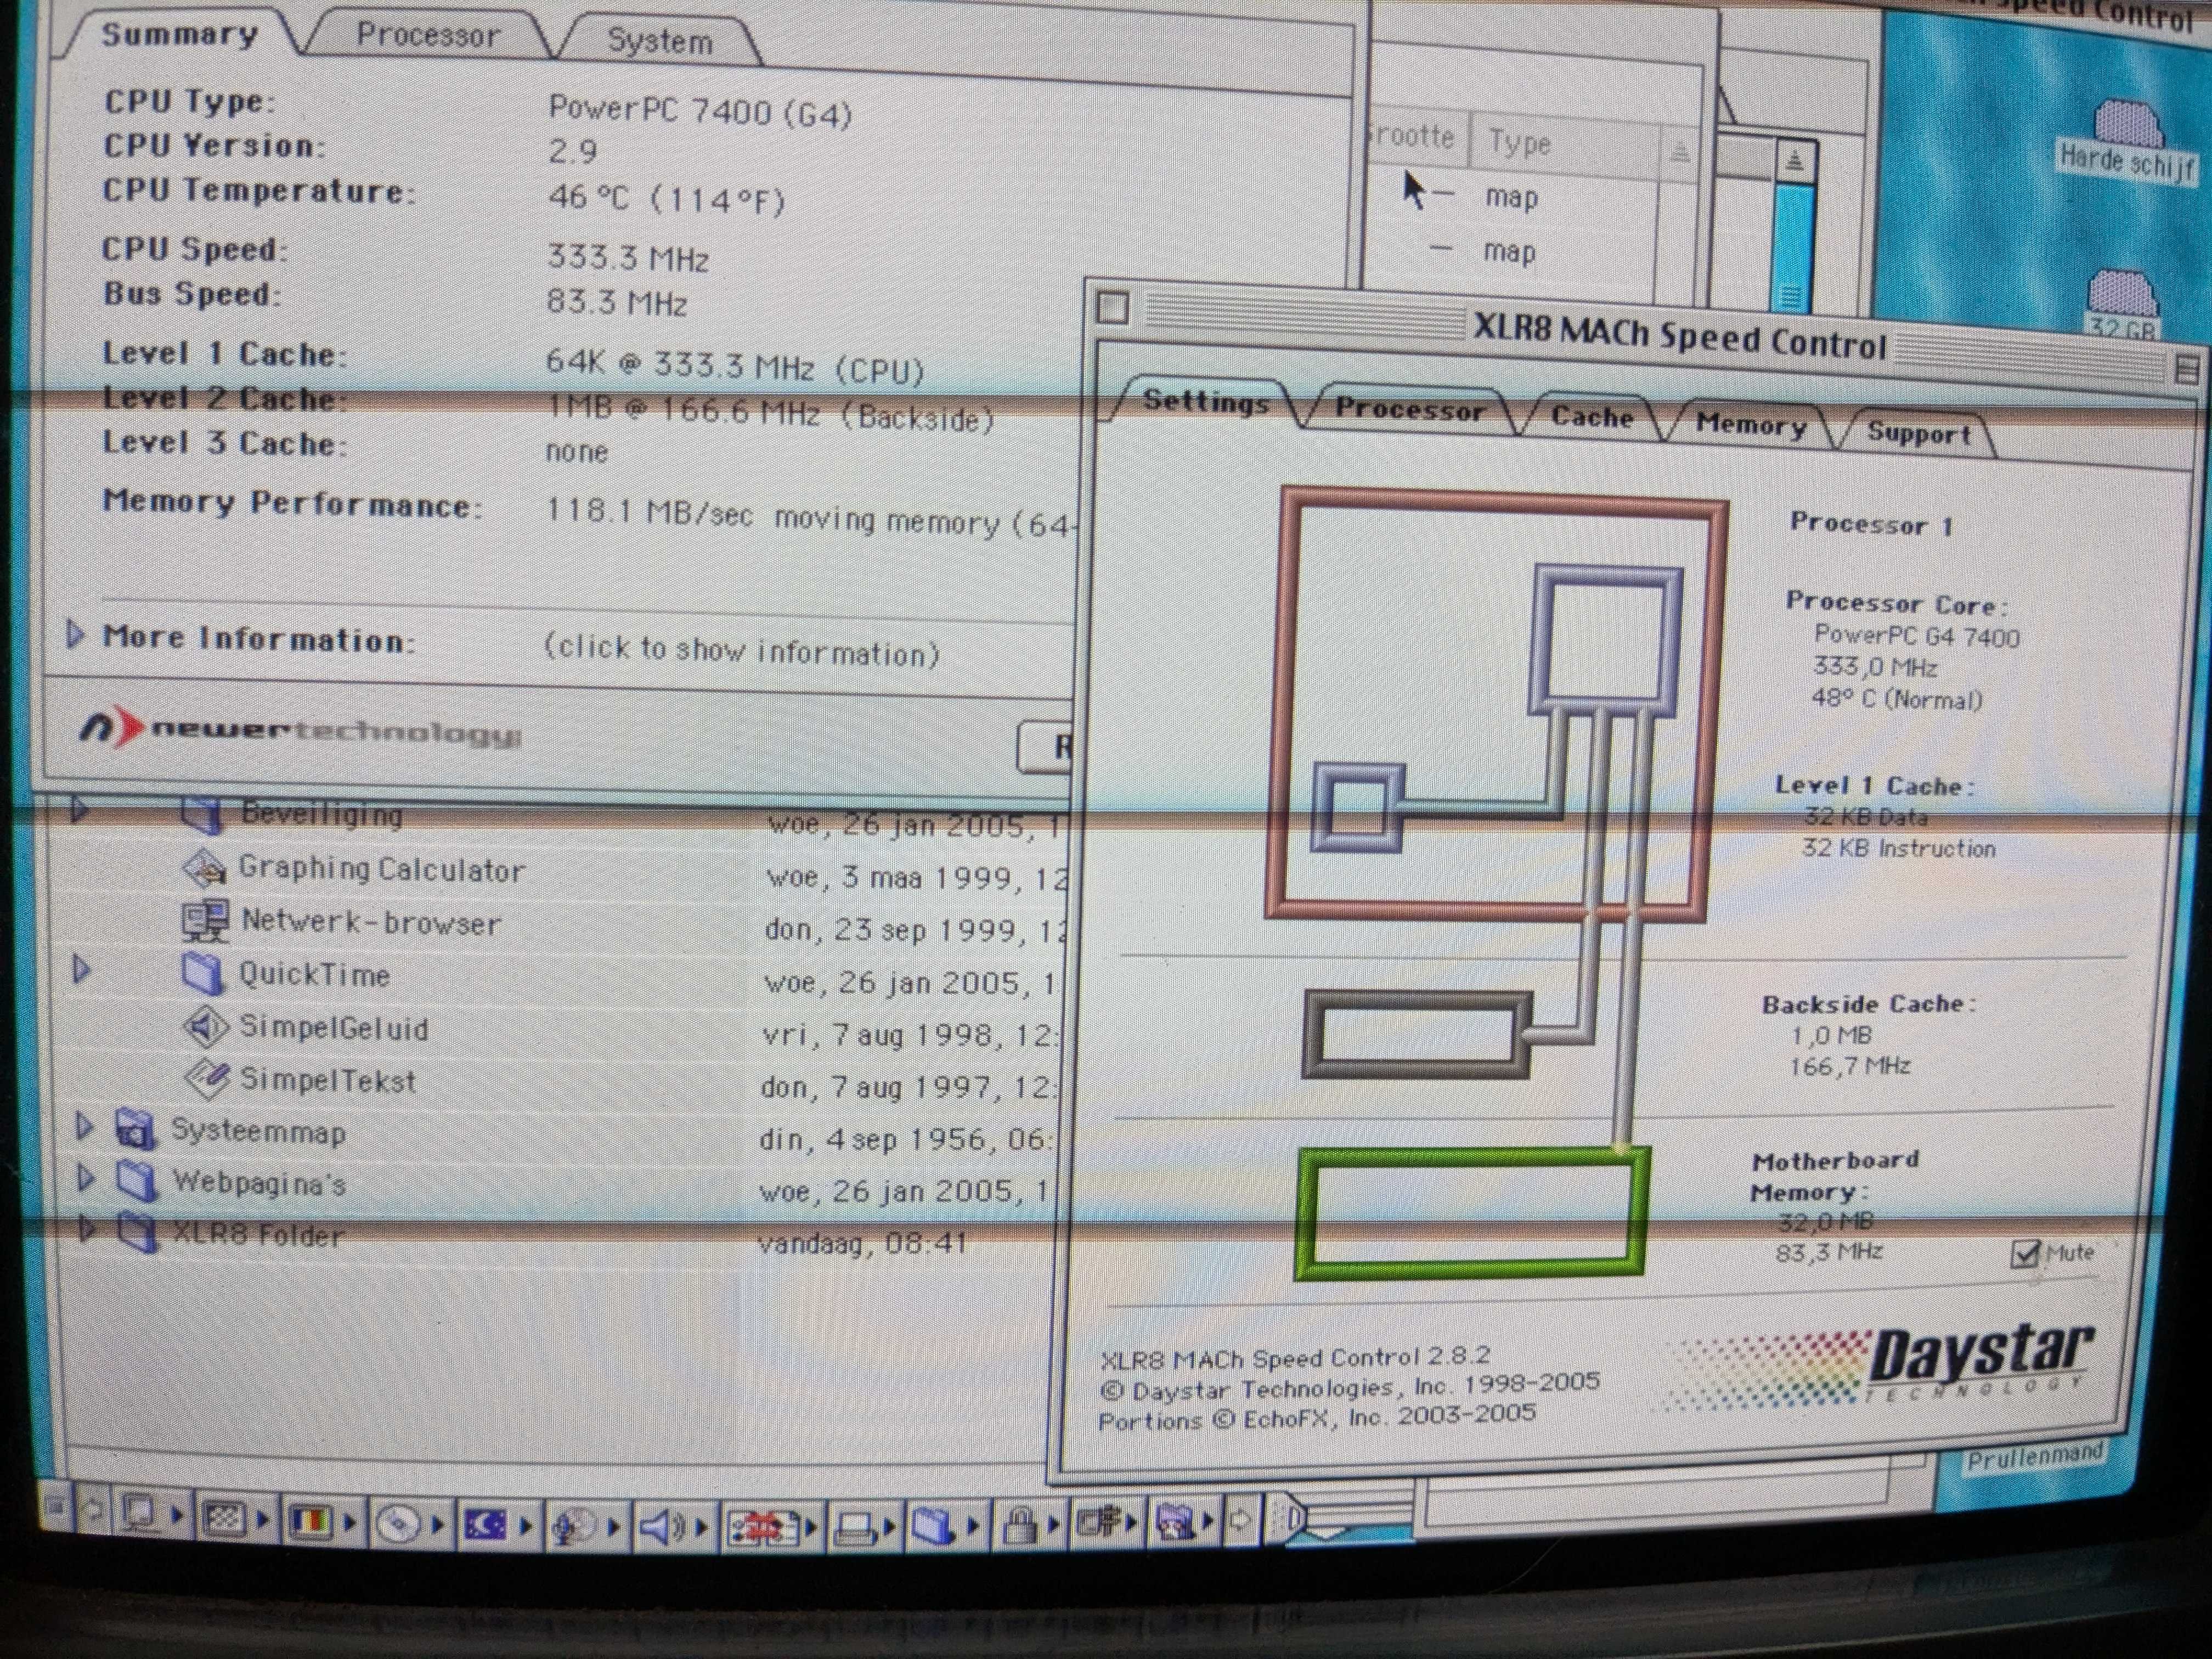
Task: Click the SimpelGeluid speaker icon
Action: click(x=204, y=1027)
